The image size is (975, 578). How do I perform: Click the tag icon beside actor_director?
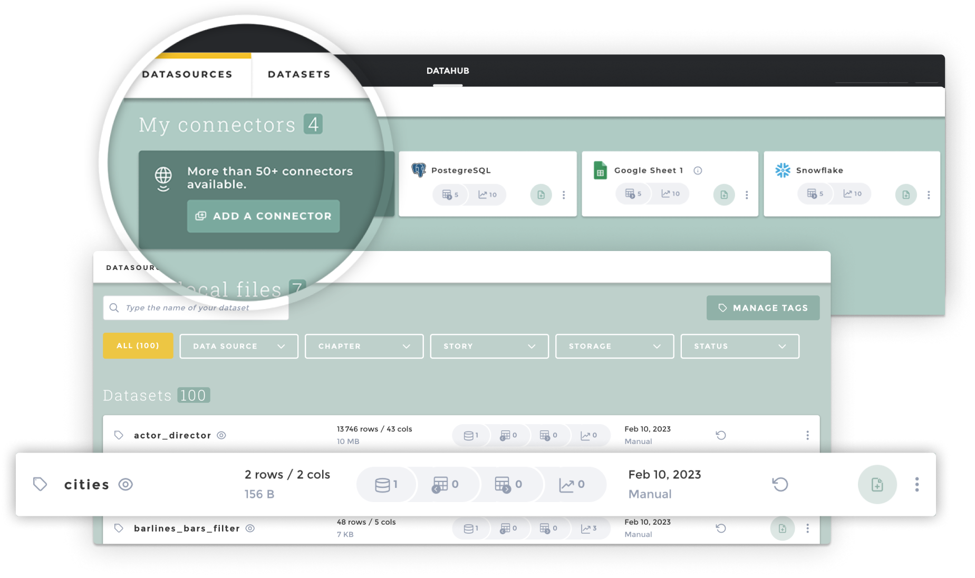coord(118,435)
